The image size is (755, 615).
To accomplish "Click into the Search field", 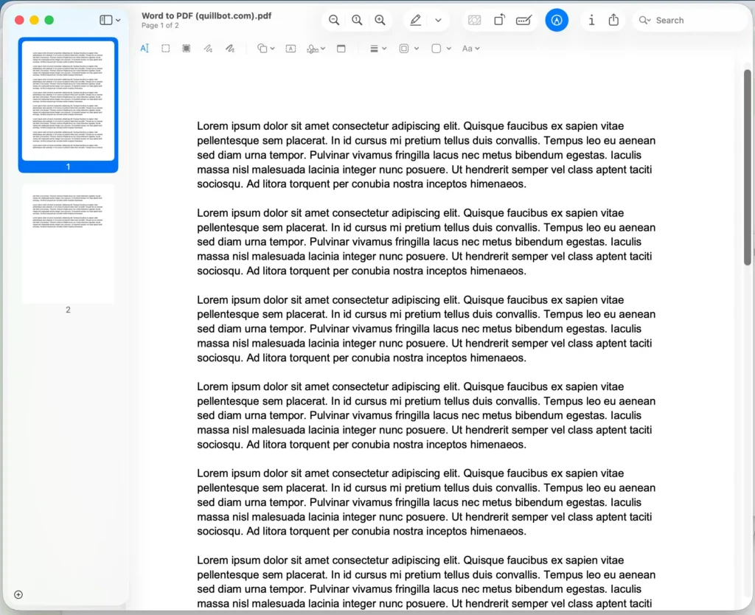I will coord(689,20).
